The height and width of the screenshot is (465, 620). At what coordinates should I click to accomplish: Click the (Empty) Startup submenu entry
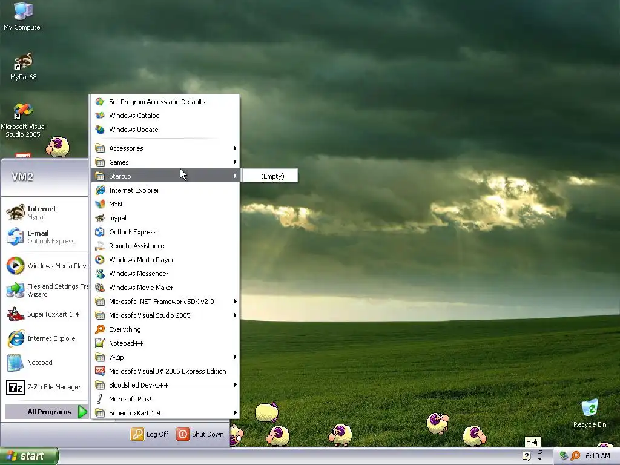point(271,176)
